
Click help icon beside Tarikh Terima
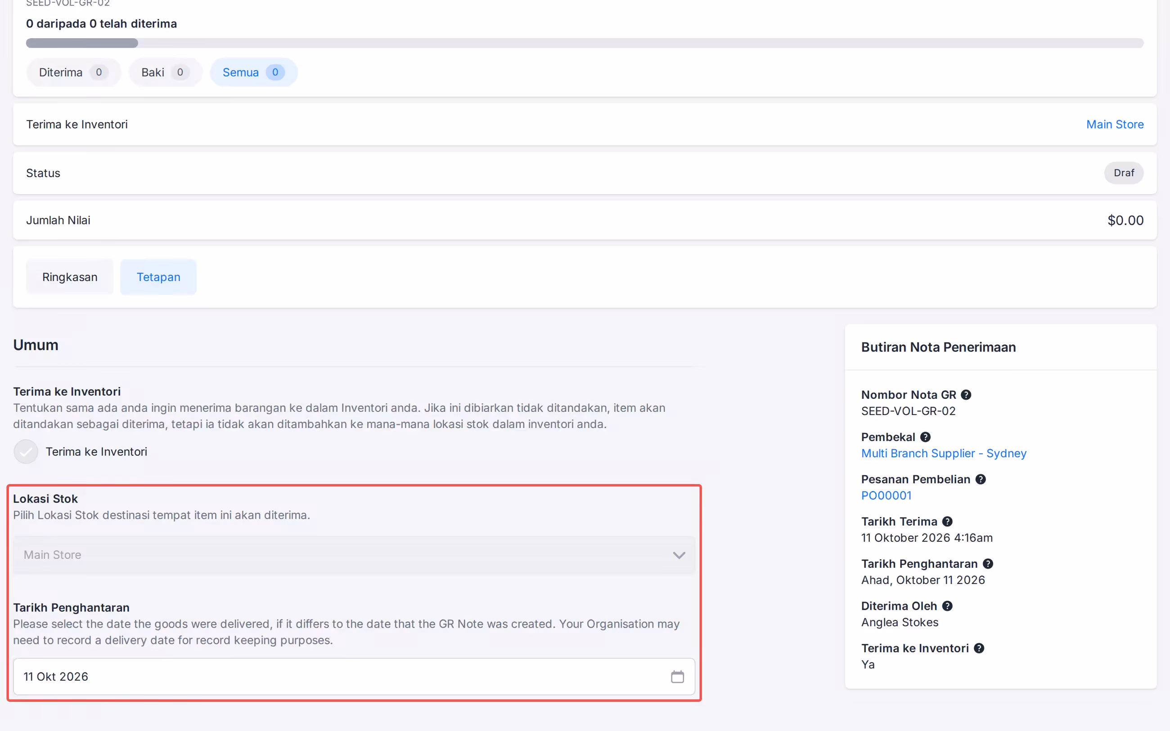point(947,521)
